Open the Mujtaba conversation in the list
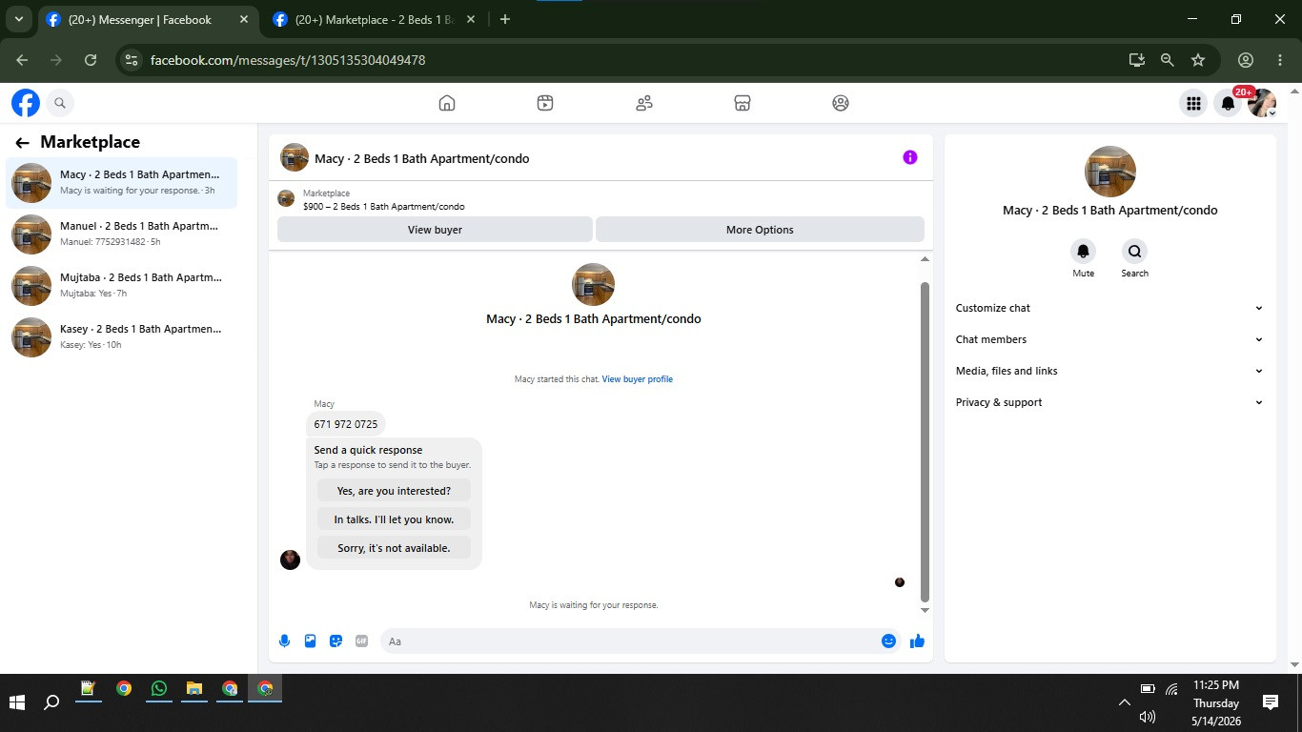The width and height of the screenshot is (1302, 732). (122, 285)
